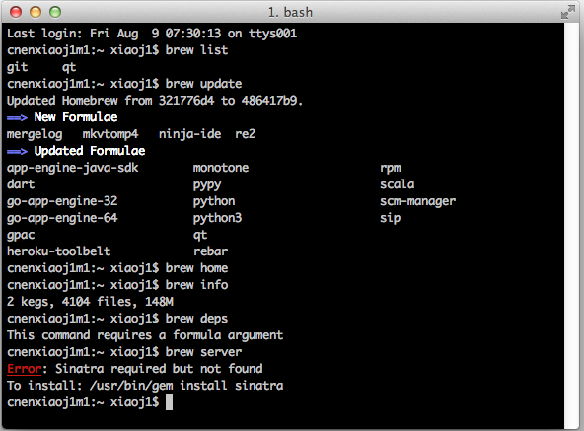Click the yellow minimize window button
584x431 pixels.
(36, 12)
